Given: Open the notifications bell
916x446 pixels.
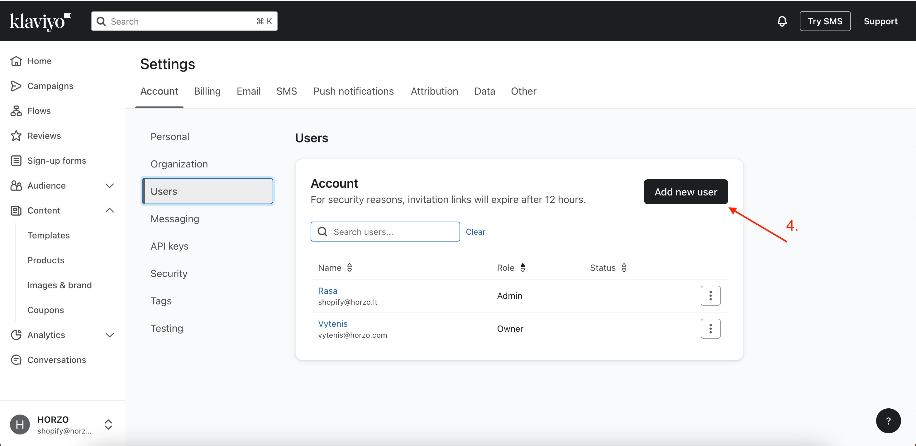Looking at the screenshot, I should (x=782, y=21).
